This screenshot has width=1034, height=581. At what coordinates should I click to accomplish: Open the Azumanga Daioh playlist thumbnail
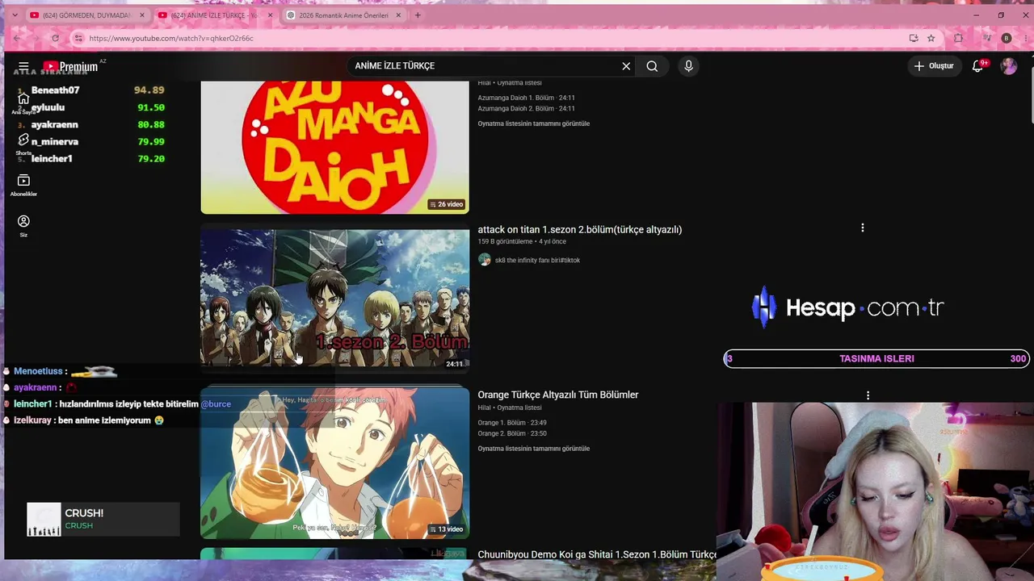point(334,147)
